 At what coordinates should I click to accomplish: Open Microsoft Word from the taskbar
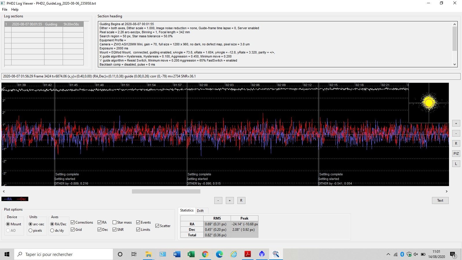coord(177,254)
